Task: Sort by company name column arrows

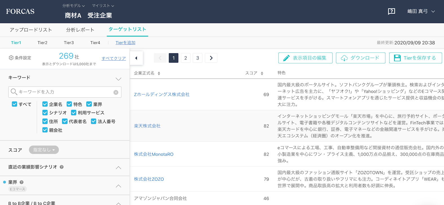Action: [x=159, y=73]
